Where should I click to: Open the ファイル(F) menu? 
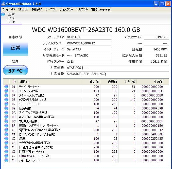8,9
